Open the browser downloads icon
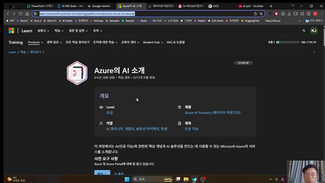325x183 pixels. pos(289,14)
